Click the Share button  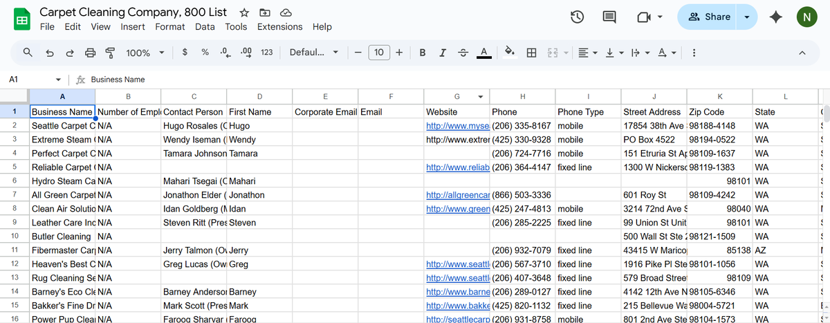(x=708, y=17)
